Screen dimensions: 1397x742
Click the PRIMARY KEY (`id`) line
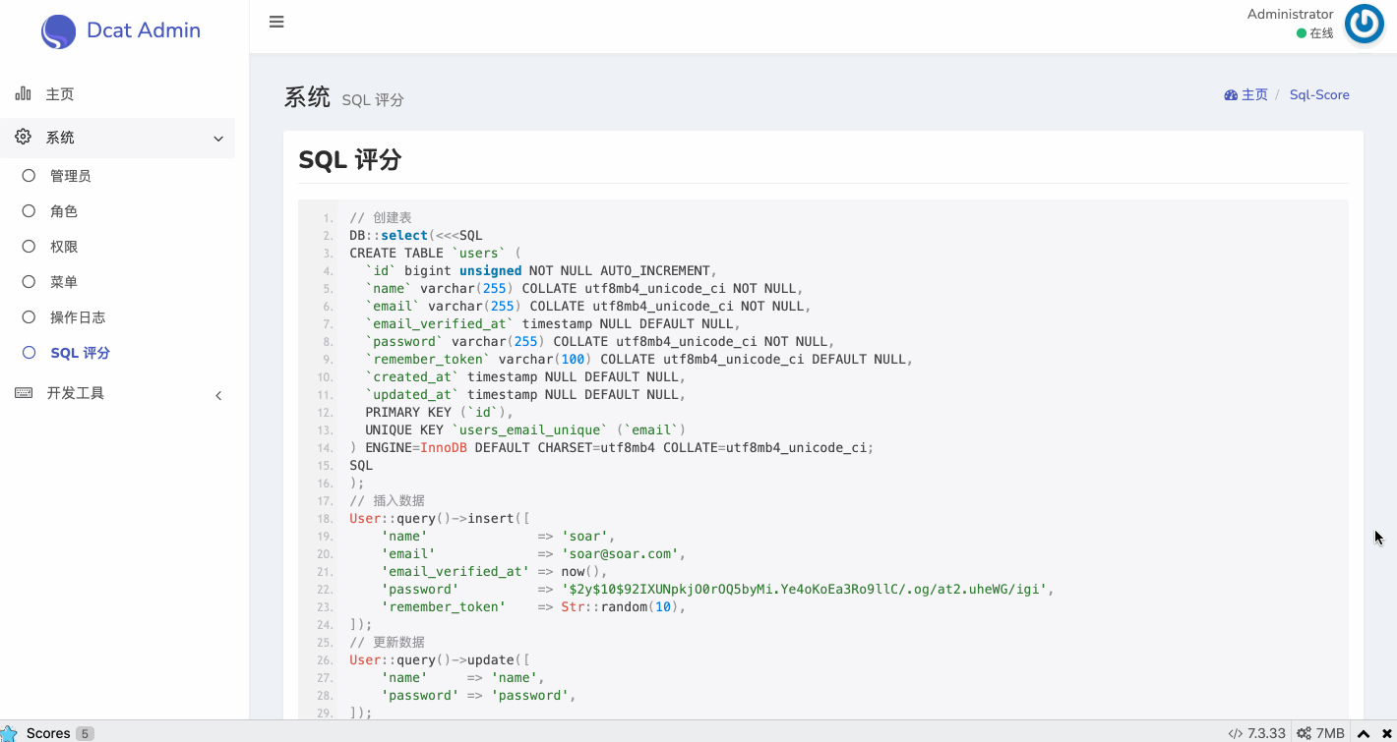(439, 412)
